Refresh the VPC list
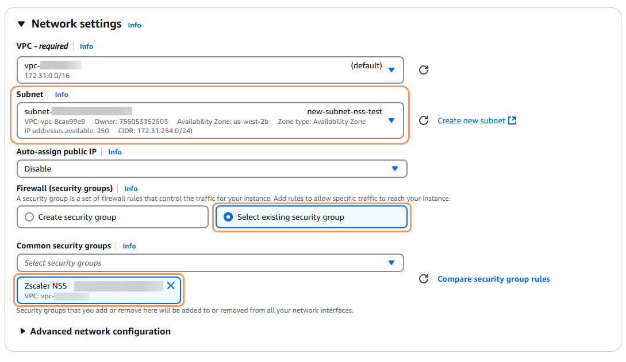626x362 pixels. [x=424, y=70]
